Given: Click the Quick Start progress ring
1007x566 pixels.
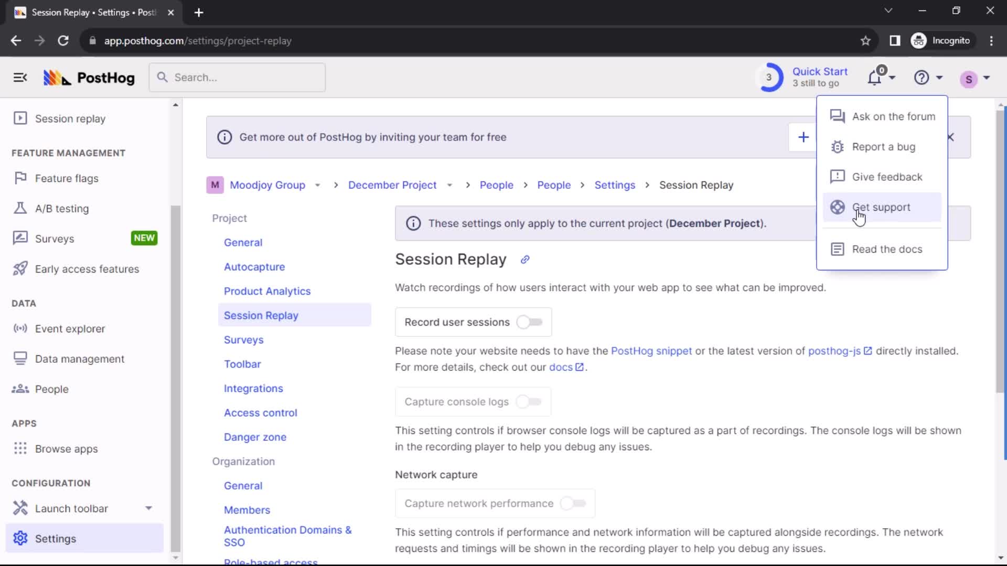Looking at the screenshot, I should (x=769, y=78).
